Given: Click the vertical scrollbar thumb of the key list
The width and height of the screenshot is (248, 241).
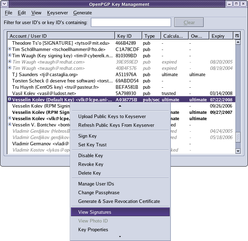Looking at the screenshot, I should coord(238,137).
